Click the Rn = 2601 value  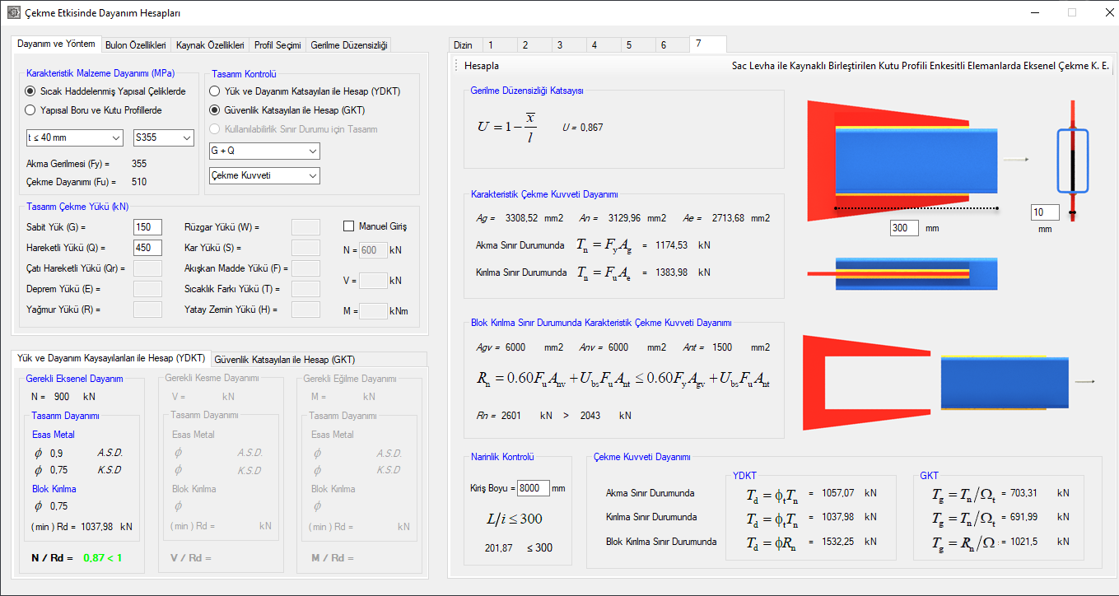pyautogui.click(x=511, y=416)
